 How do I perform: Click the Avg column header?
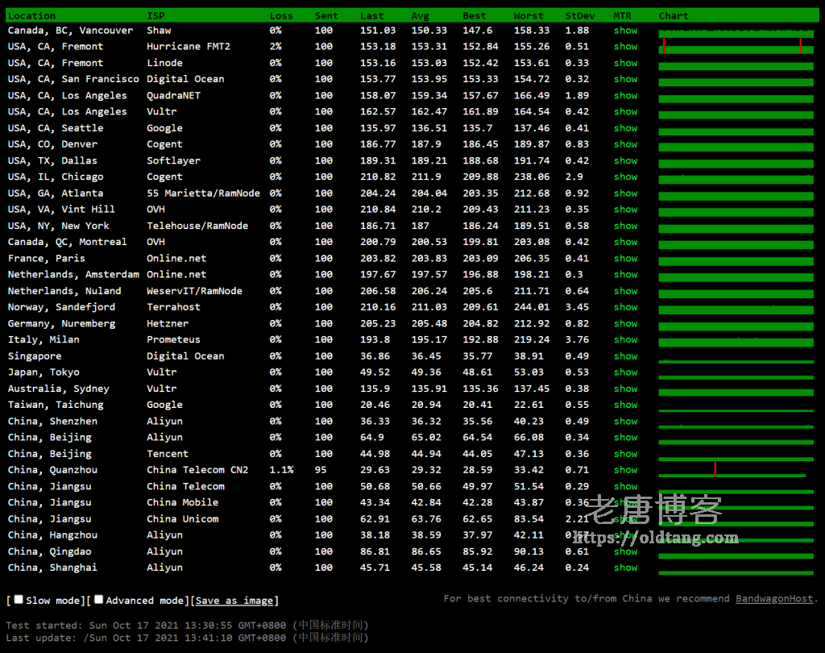pyautogui.click(x=421, y=16)
